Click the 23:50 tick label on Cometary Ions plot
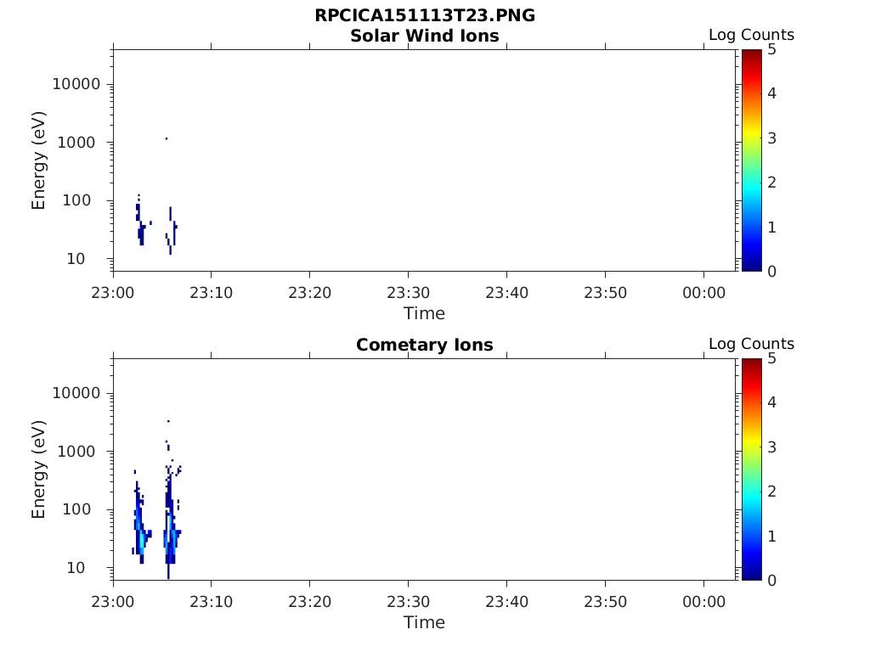This screenshot has width=870, height=652. coord(605,602)
